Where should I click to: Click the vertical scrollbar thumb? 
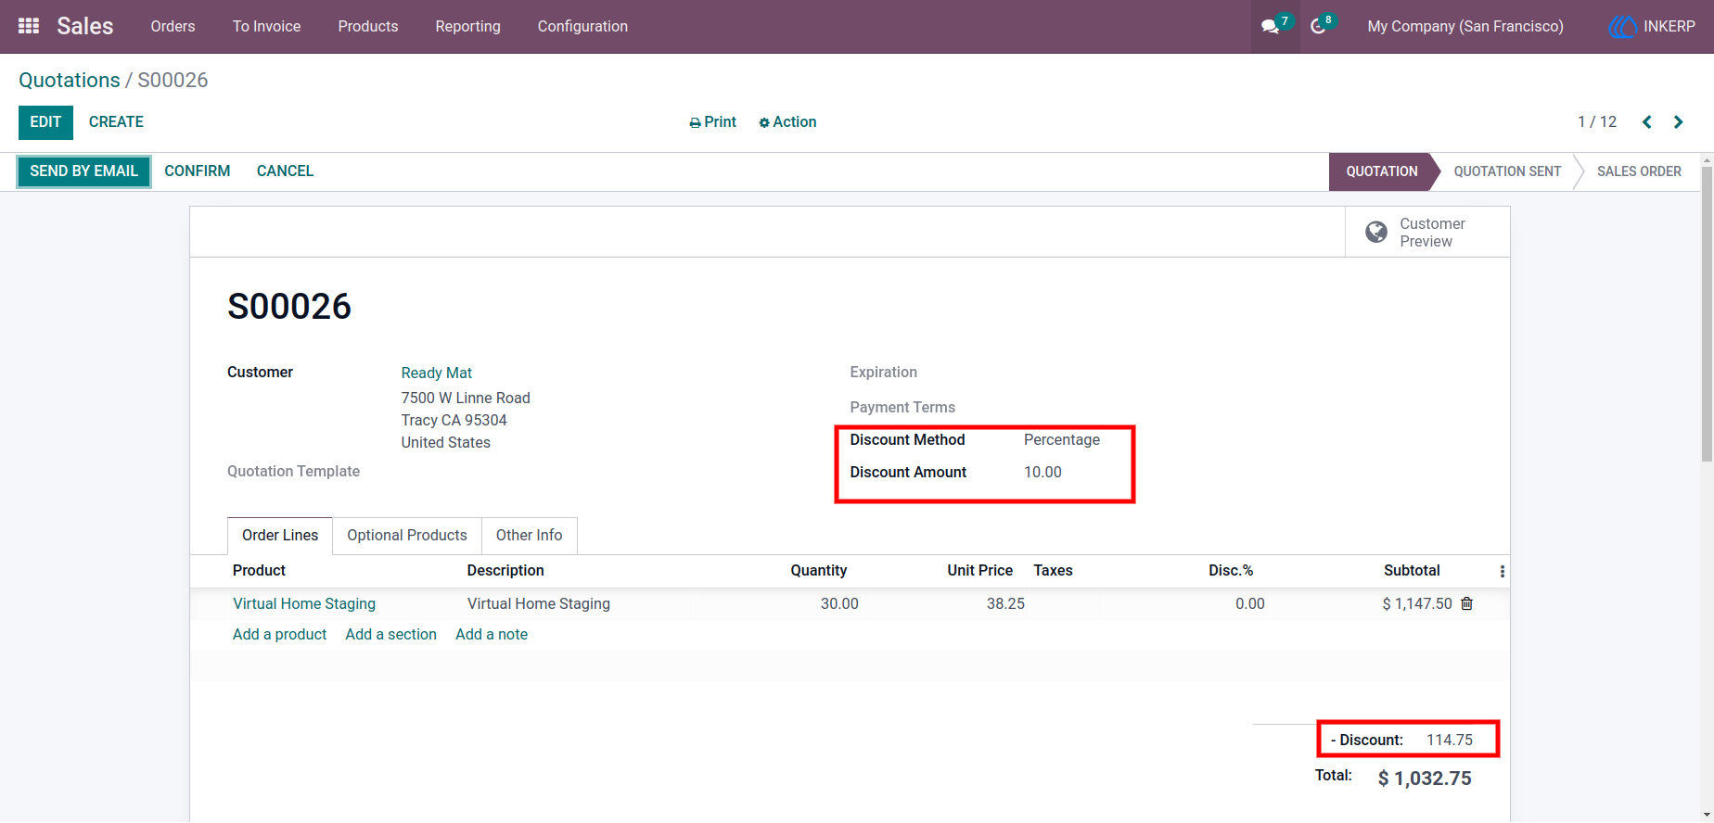pos(1707,313)
